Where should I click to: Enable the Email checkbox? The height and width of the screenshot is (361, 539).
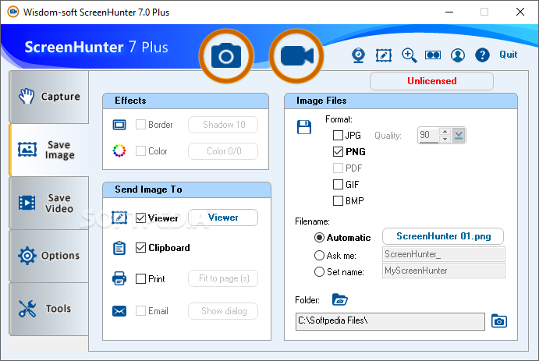[x=140, y=311]
